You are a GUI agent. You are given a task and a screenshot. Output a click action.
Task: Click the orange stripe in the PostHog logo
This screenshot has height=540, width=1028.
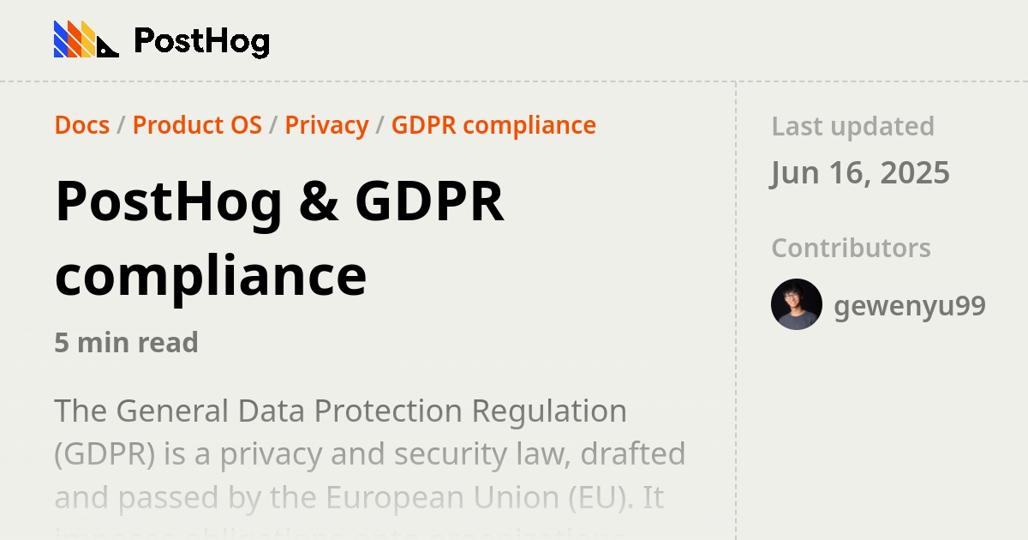click(73, 39)
